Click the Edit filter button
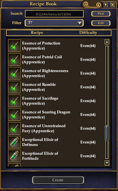 click(101, 23)
